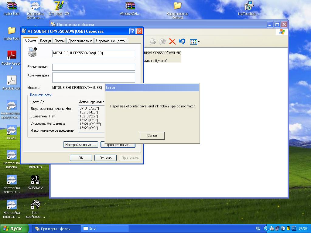Launch the Киоск shortcut
The image size is (311, 233).
12,132
